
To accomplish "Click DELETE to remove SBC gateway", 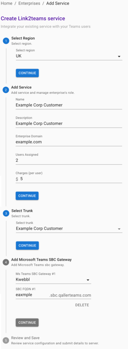I will pyautogui.click(x=82, y=305).
